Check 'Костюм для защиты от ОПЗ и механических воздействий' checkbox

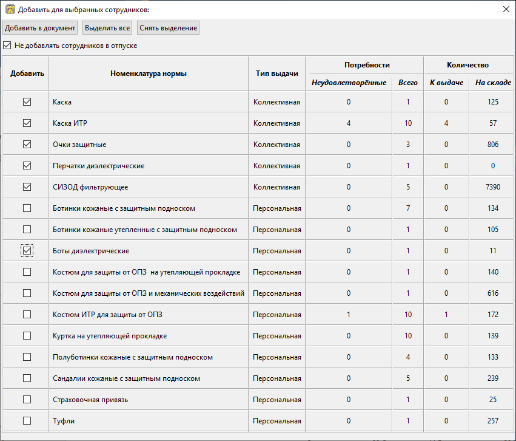click(x=27, y=293)
